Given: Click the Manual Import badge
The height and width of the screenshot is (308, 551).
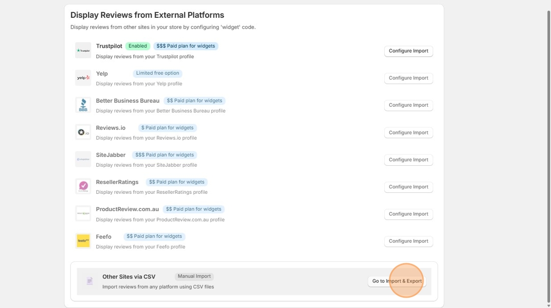Looking at the screenshot, I should click(194, 277).
